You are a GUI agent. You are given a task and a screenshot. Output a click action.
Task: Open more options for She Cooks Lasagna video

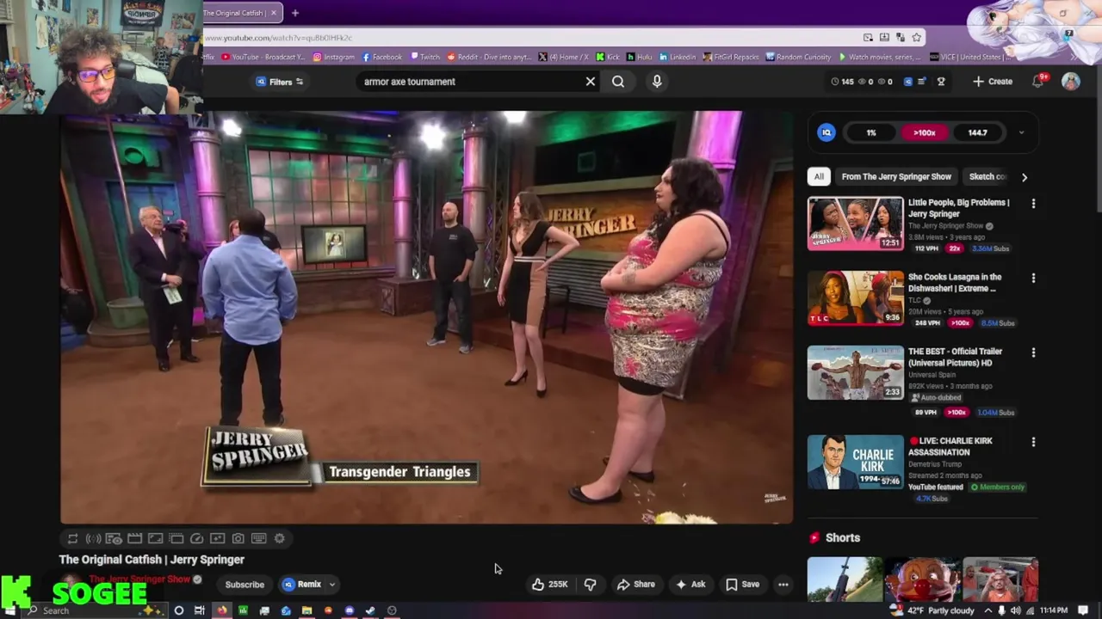pyautogui.click(x=1033, y=279)
